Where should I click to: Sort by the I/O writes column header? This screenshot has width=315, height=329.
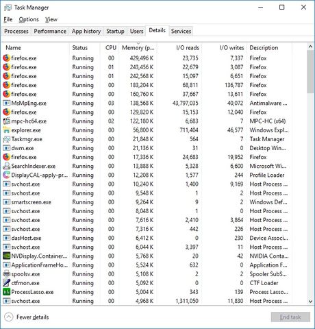point(225,48)
